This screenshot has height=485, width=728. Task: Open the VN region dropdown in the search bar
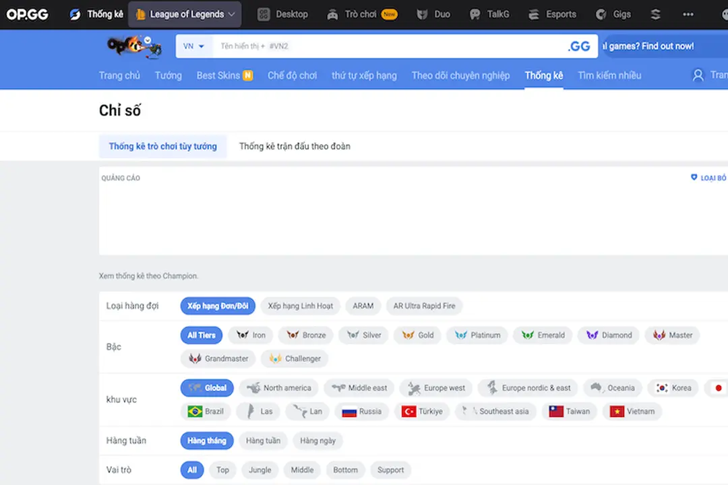pyautogui.click(x=193, y=46)
